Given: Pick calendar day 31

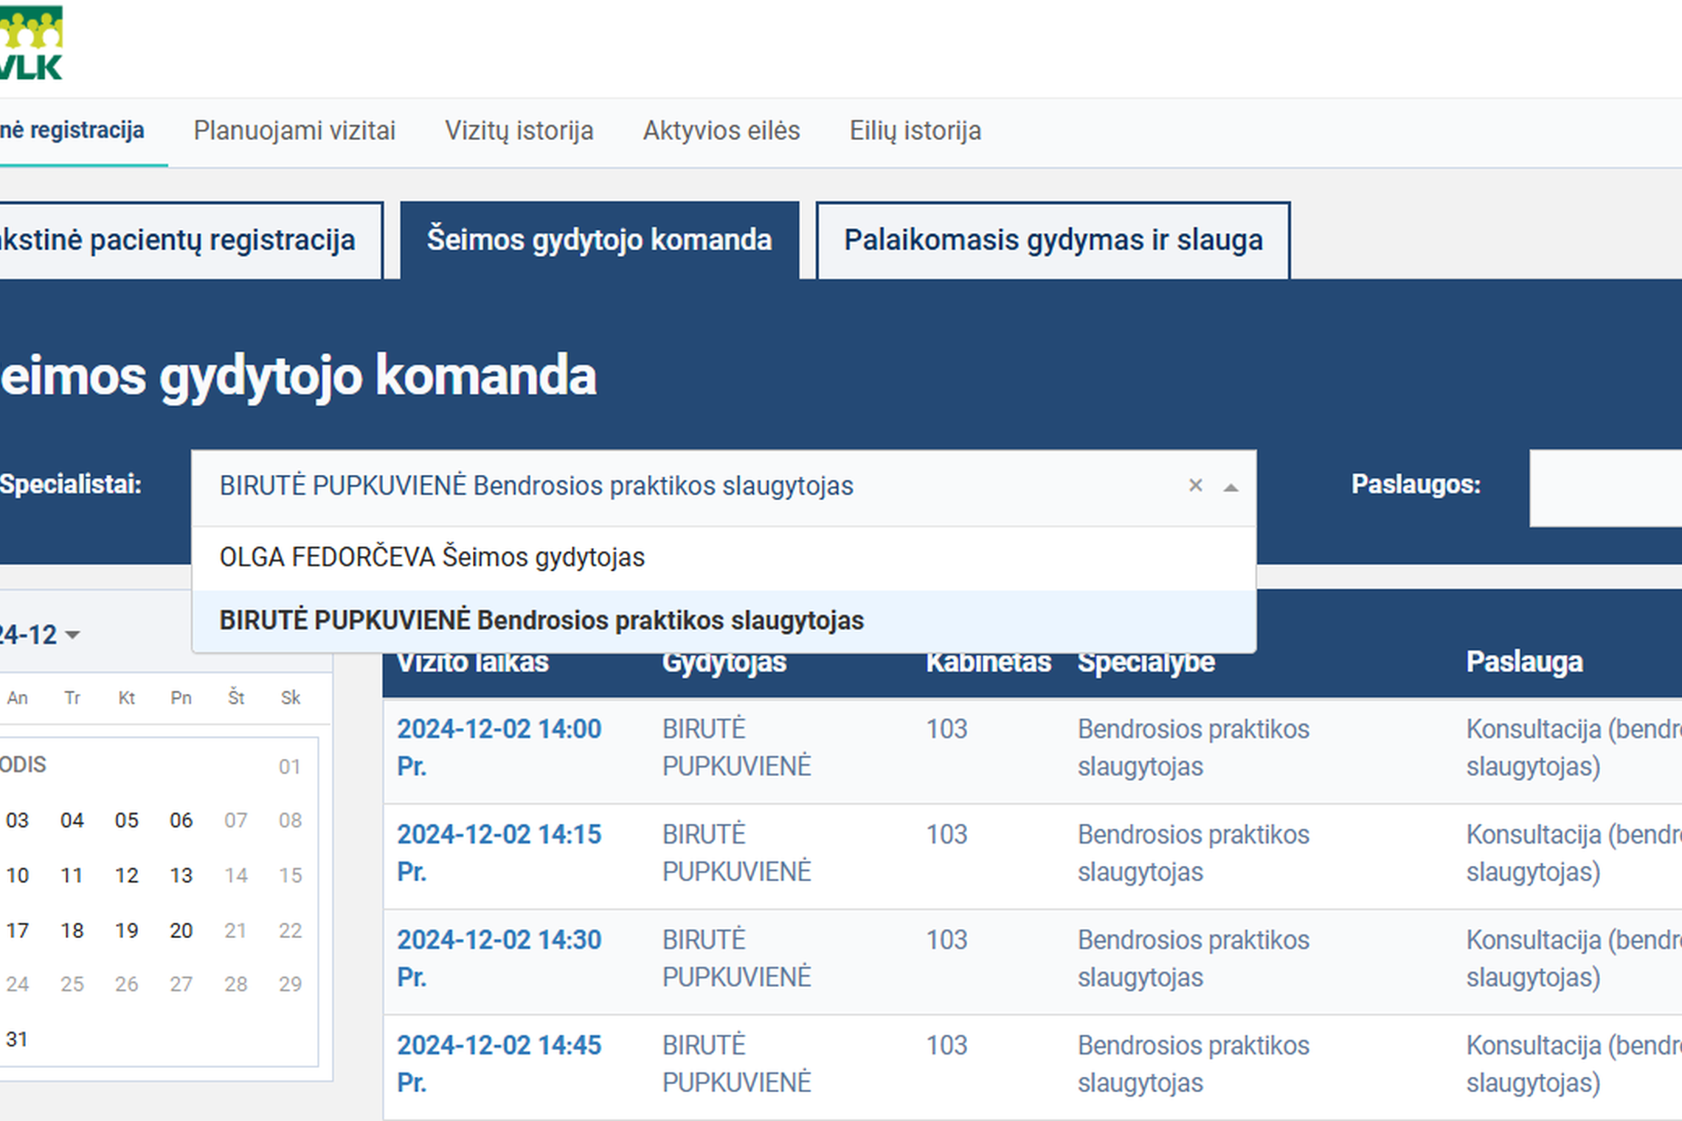Looking at the screenshot, I should tap(18, 1039).
